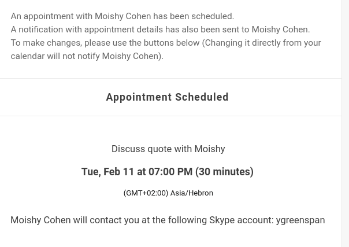Click 'An appointment with' opening text
Screen dimensions: 349x247
51,16
